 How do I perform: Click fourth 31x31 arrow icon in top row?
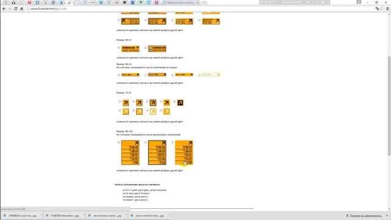[167, 103]
